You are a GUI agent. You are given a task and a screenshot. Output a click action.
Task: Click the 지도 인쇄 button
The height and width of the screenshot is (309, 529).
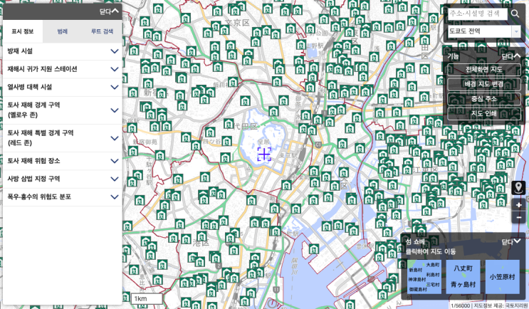click(484, 113)
